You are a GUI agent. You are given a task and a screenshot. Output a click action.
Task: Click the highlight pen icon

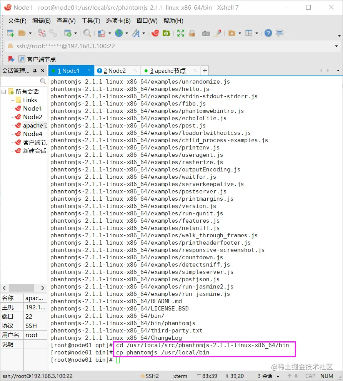pos(218,33)
